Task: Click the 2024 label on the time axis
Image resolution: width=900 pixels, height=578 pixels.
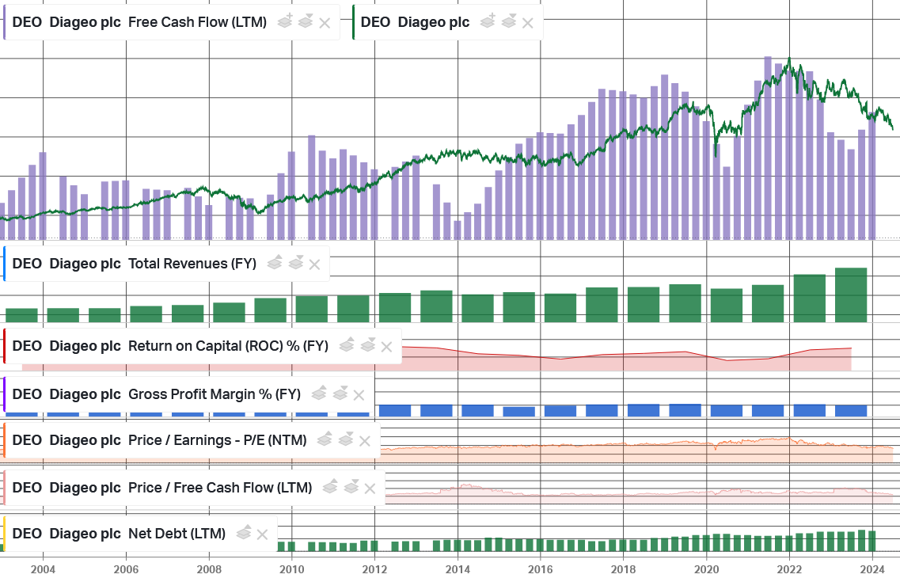Action: click(x=872, y=569)
